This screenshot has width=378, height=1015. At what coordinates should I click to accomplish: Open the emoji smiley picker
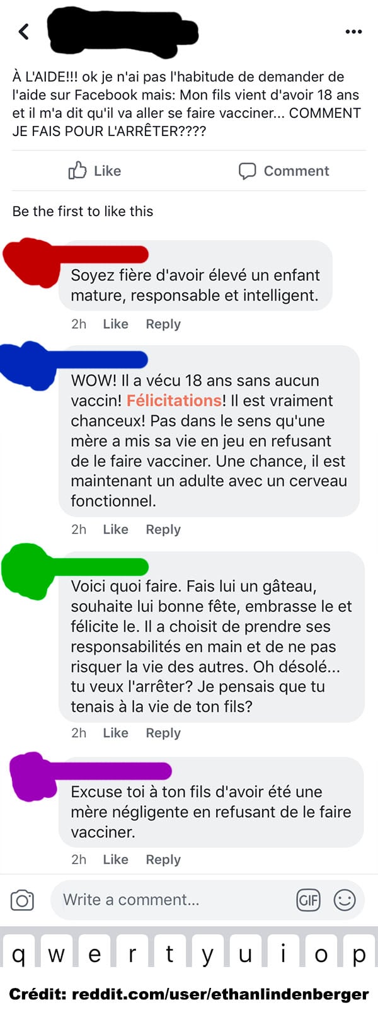pyautogui.click(x=345, y=900)
